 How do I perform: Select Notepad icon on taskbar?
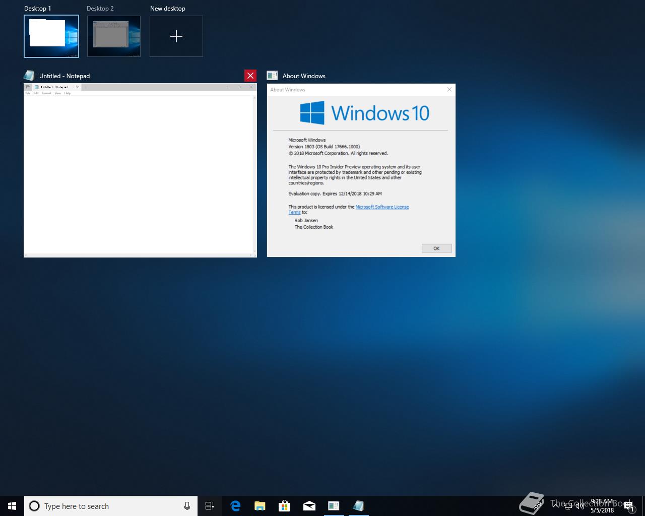point(358,506)
